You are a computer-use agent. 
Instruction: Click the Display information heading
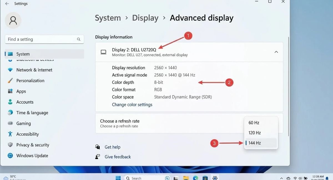tap(114, 37)
